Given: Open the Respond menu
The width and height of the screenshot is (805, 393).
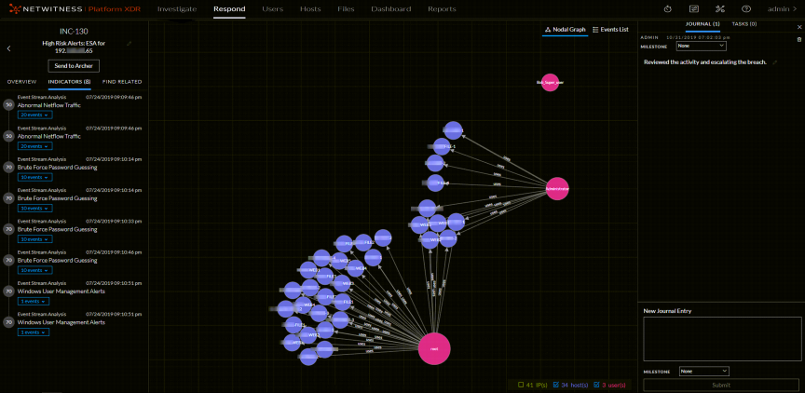Looking at the screenshot, I should [229, 8].
